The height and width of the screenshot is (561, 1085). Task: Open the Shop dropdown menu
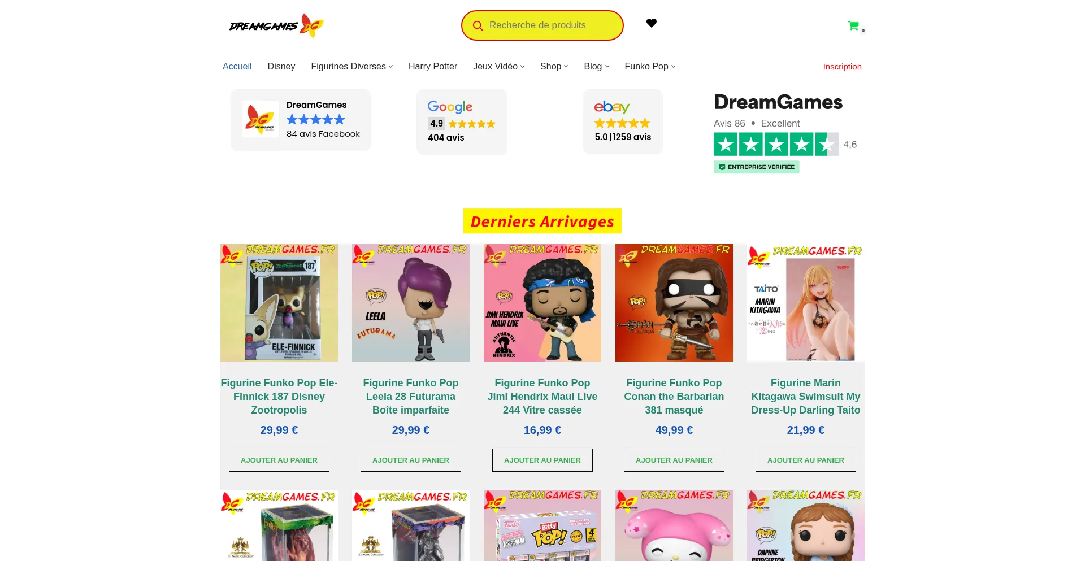click(554, 67)
